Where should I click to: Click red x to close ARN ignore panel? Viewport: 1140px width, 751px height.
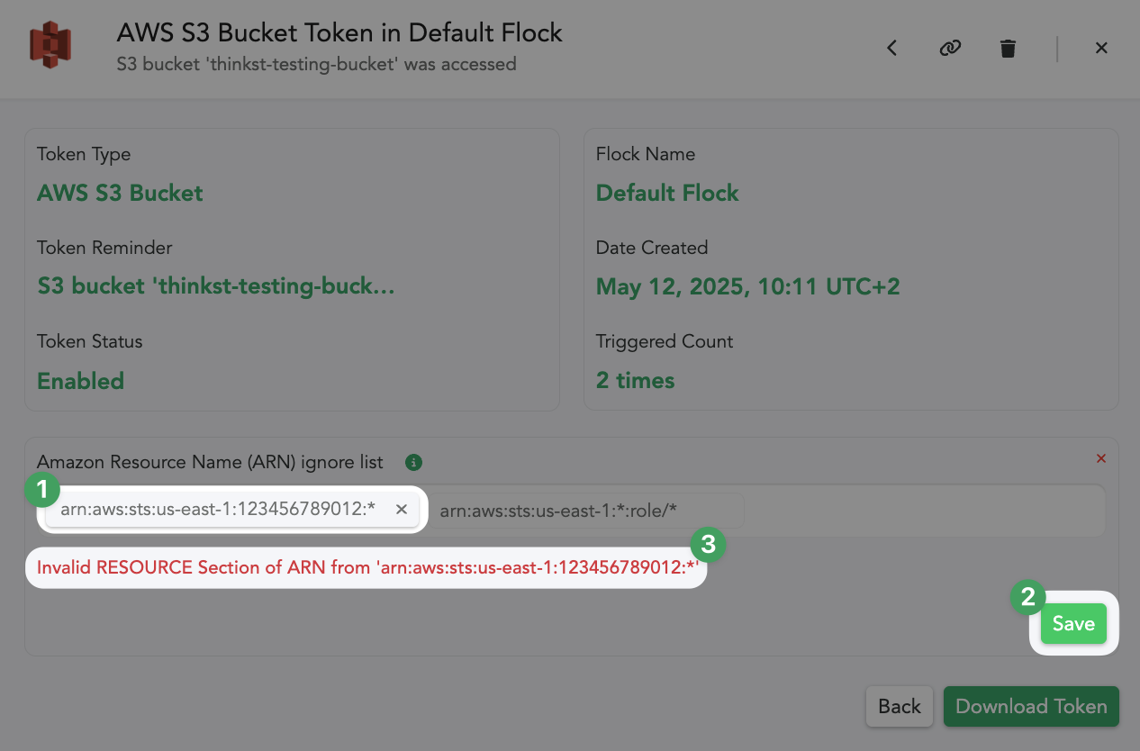click(1100, 458)
